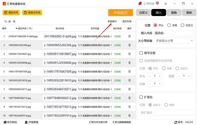This screenshot has height=125, width=197.
Task: Open 官方网站 home icon link
Action: click(x=5, y=122)
